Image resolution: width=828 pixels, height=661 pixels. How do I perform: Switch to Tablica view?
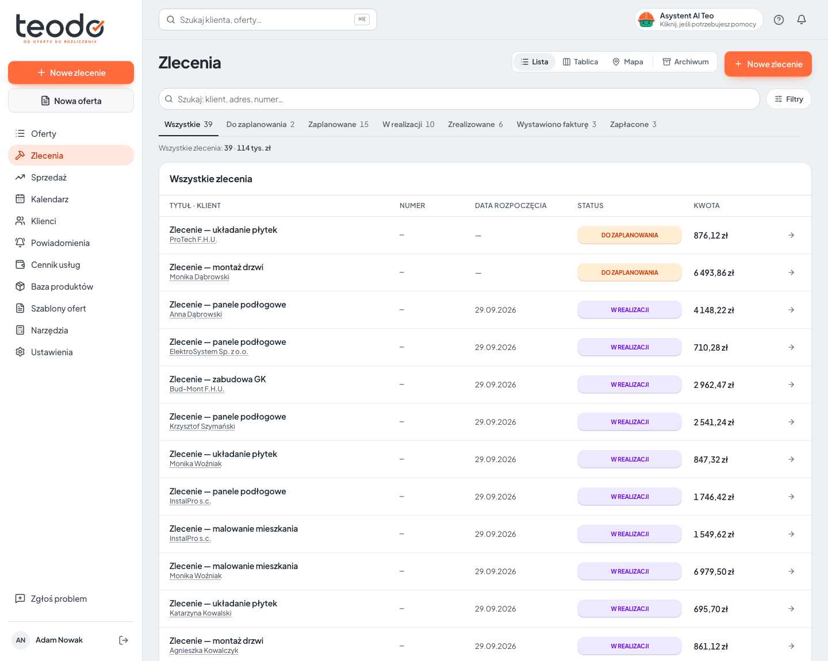580,62
